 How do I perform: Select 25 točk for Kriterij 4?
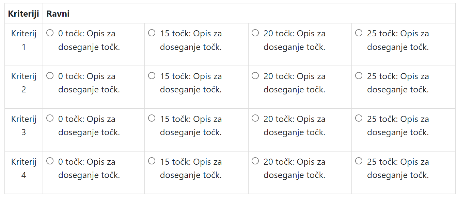[359, 161]
